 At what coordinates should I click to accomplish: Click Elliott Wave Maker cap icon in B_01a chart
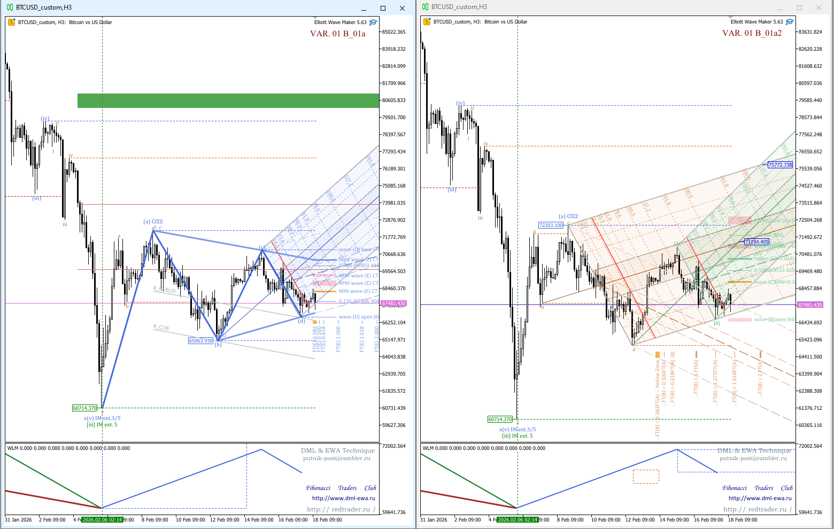[373, 22]
